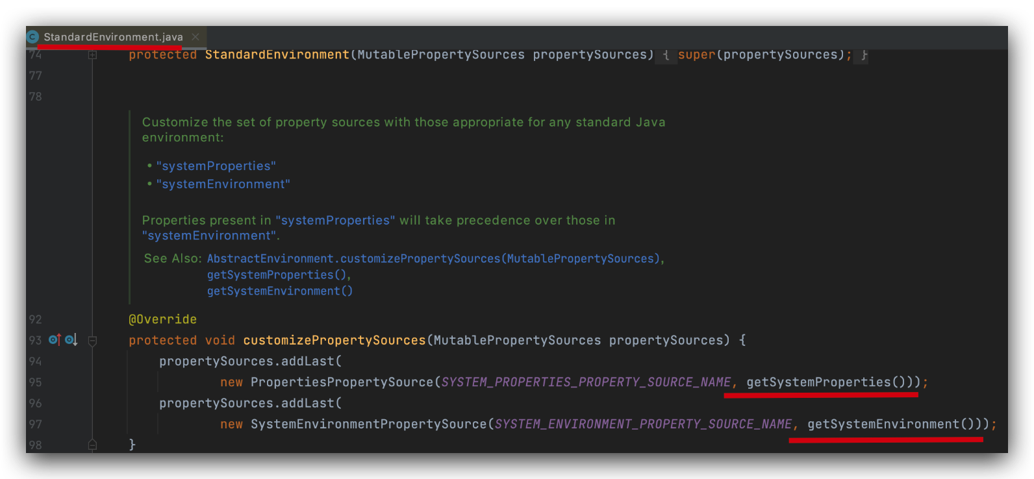Expand the collapsed opening brace before super(propertySources)

click(666, 55)
